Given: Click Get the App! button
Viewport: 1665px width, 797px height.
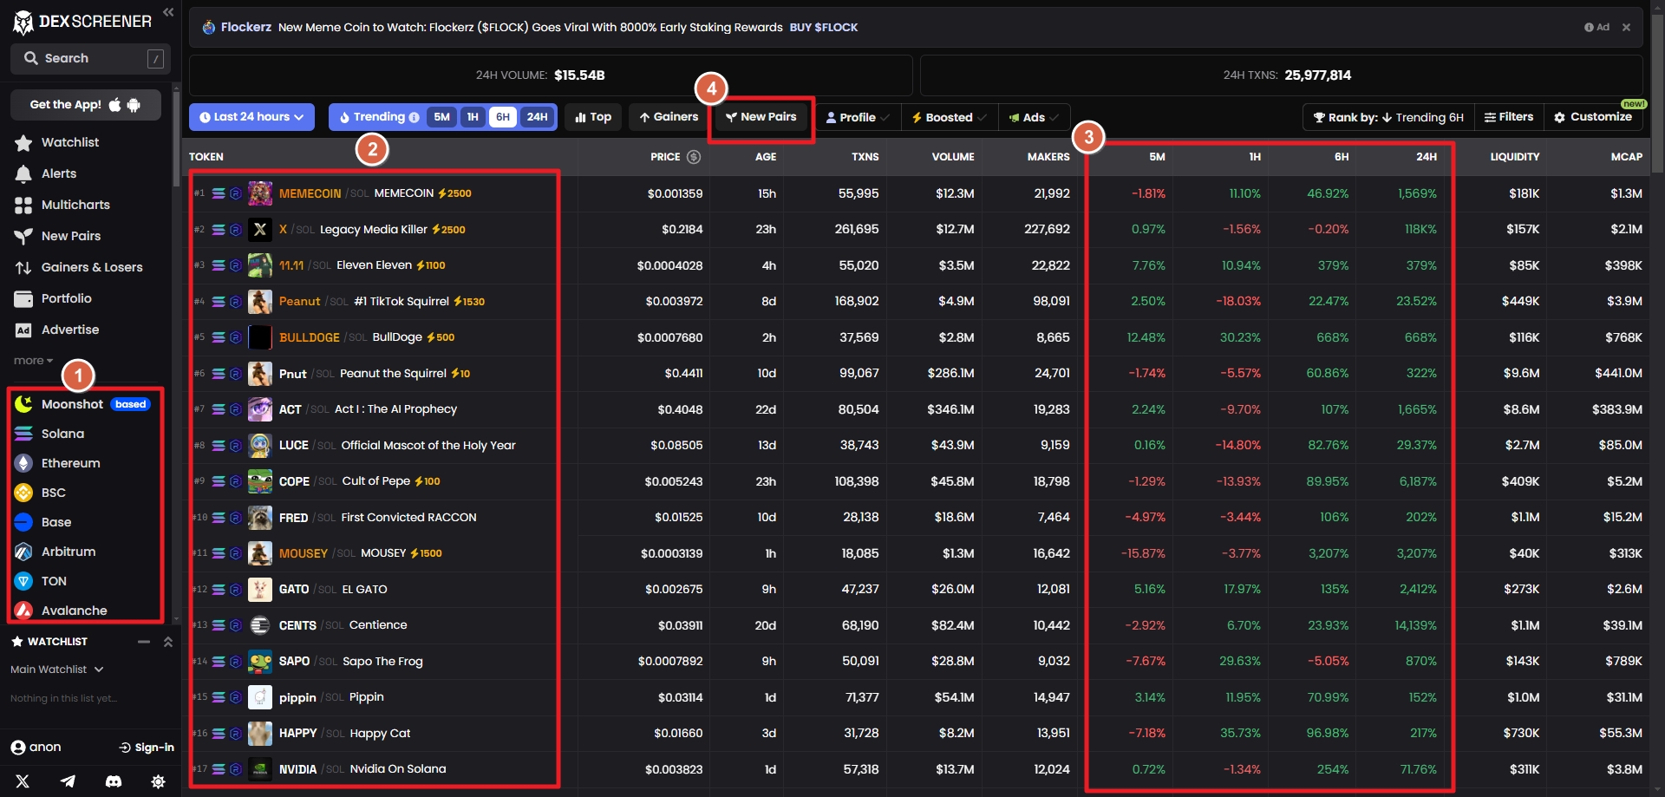Looking at the screenshot, I should pyautogui.click(x=86, y=105).
